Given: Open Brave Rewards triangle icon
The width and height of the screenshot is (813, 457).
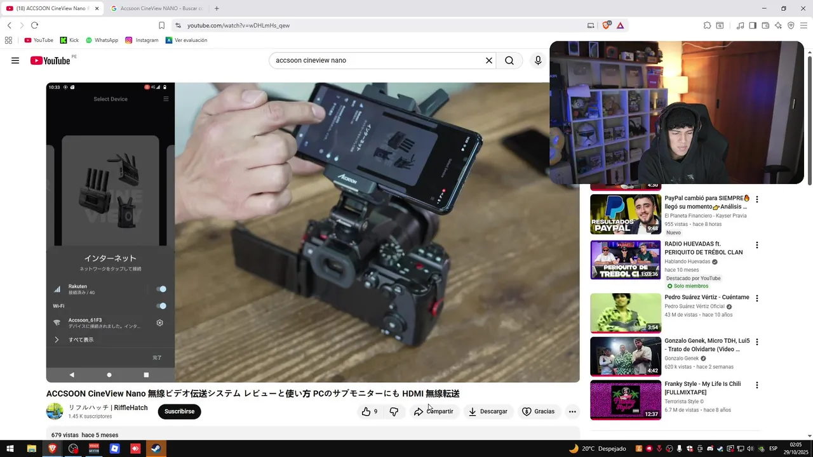Looking at the screenshot, I should coord(620,25).
